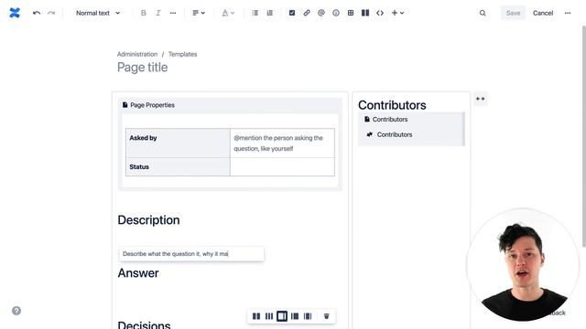Screen dimensions: 586x329
Task: Insert an emoji
Action: point(336,13)
